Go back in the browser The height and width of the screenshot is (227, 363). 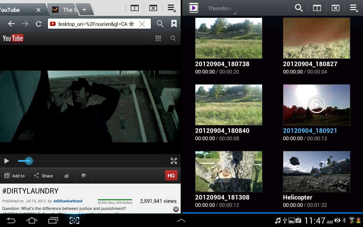11,24
